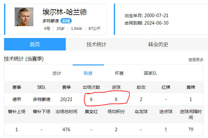Open the 转会历史 tab

(x=158, y=45)
